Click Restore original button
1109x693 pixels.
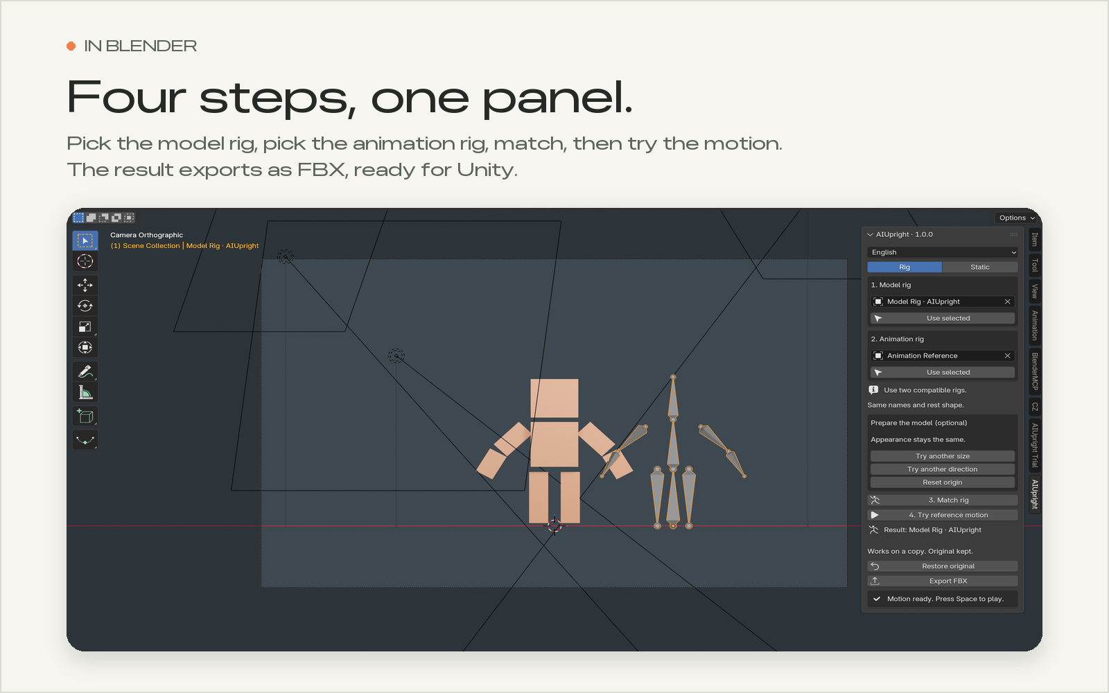pos(943,566)
